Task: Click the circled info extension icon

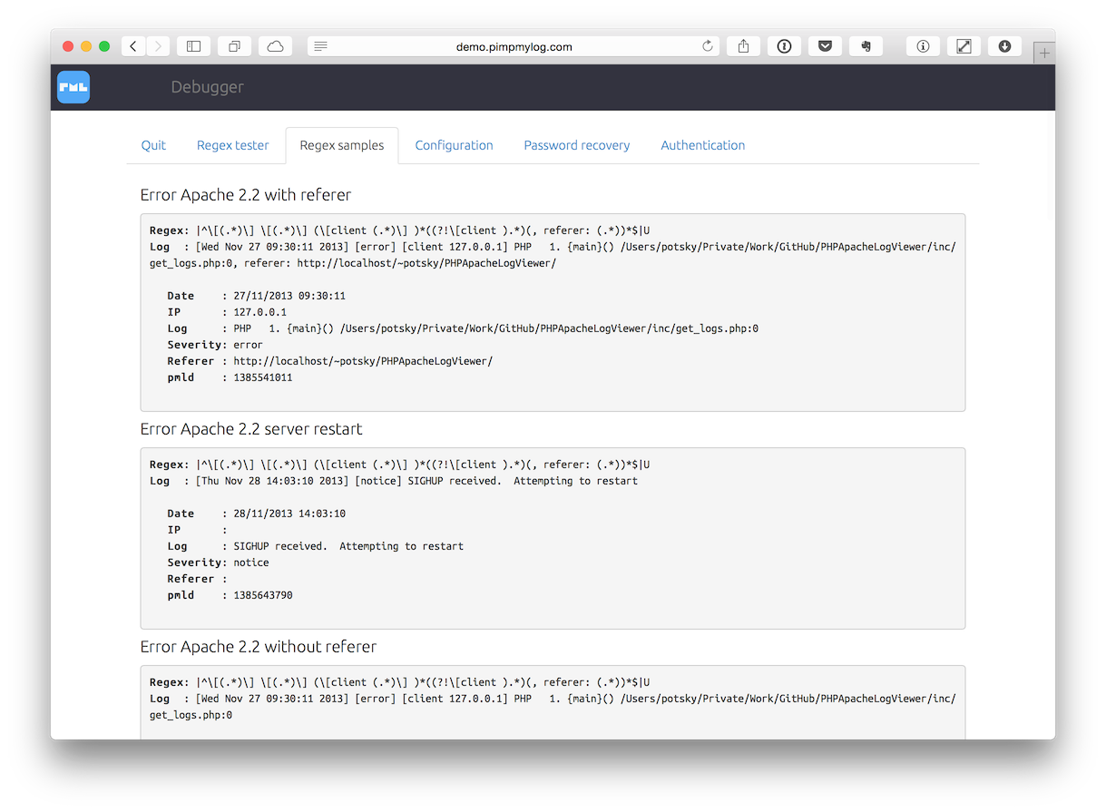Action: coord(923,46)
